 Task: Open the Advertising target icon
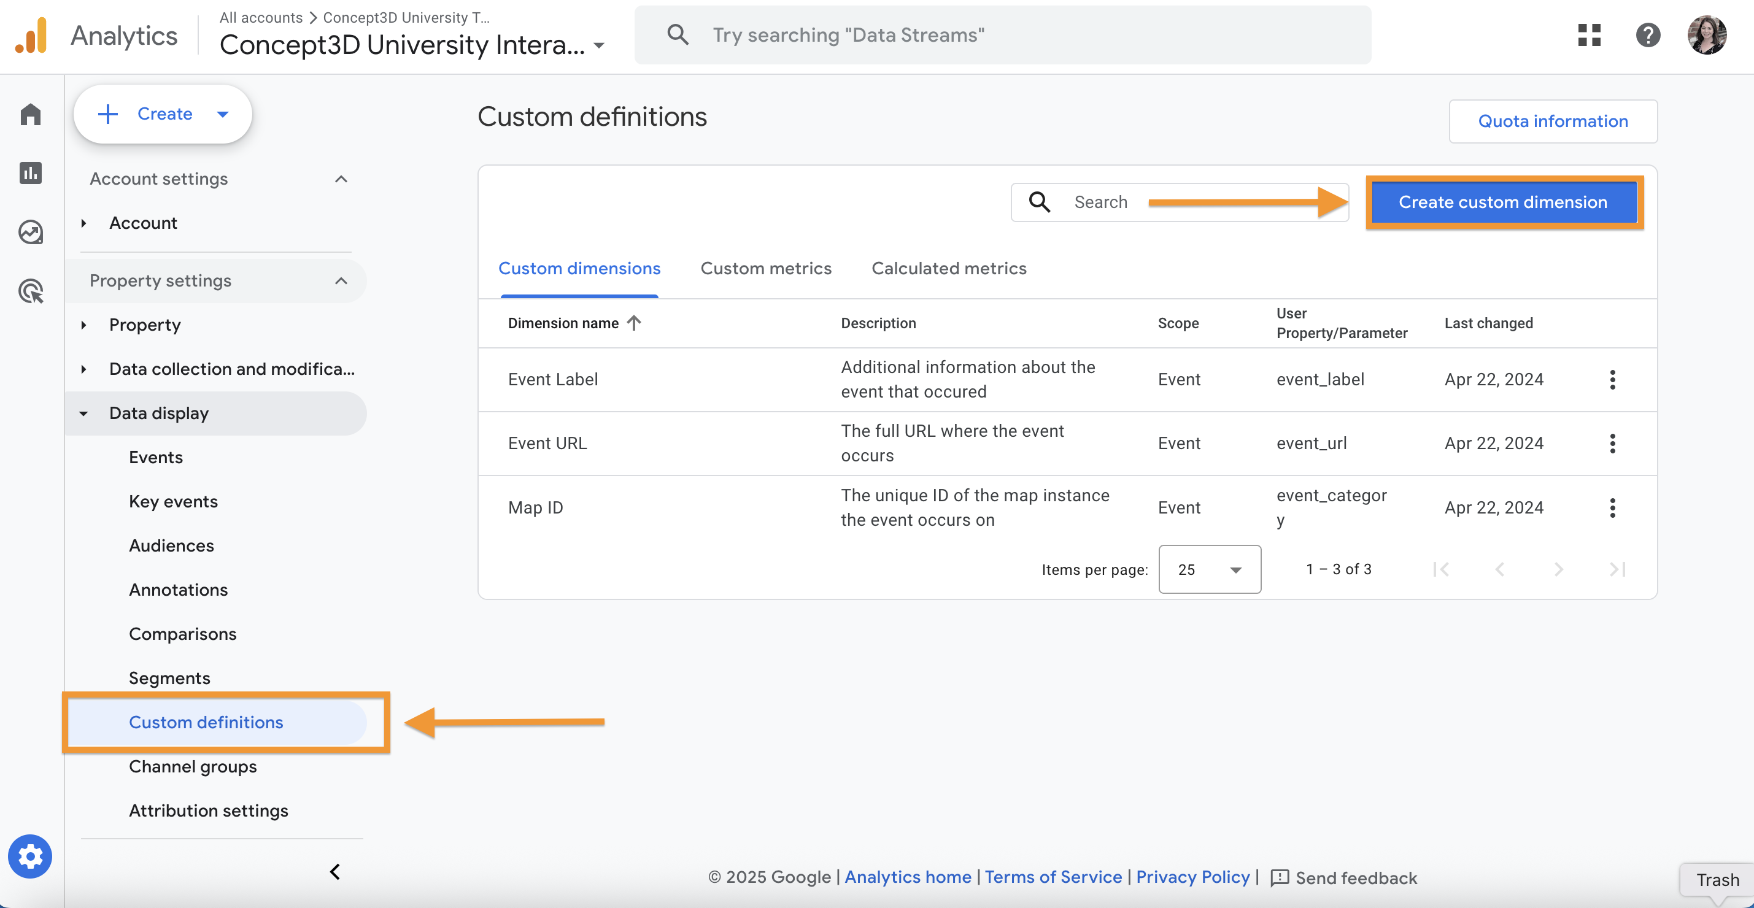click(31, 291)
